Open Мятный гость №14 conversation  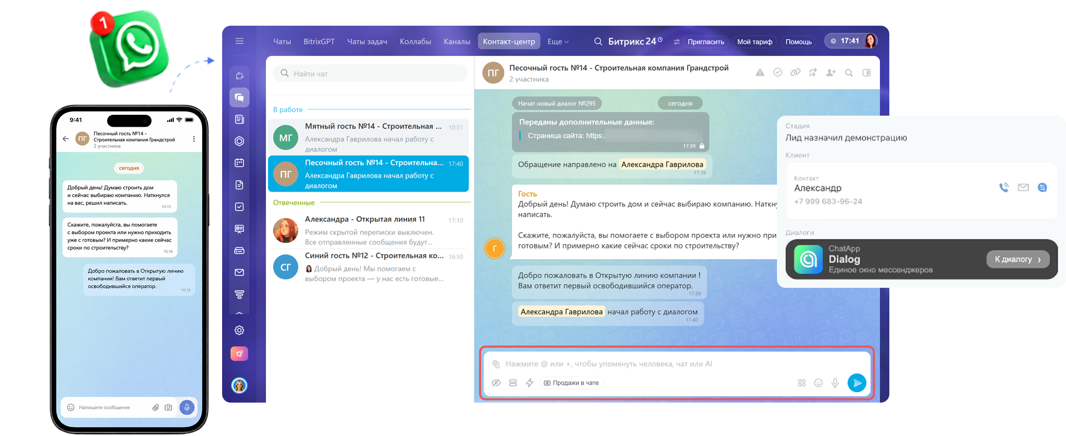368,137
